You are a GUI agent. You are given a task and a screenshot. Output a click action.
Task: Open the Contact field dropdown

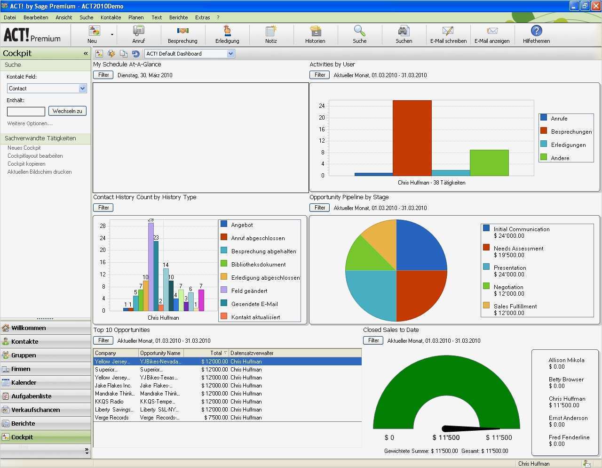[x=82, y=88]
